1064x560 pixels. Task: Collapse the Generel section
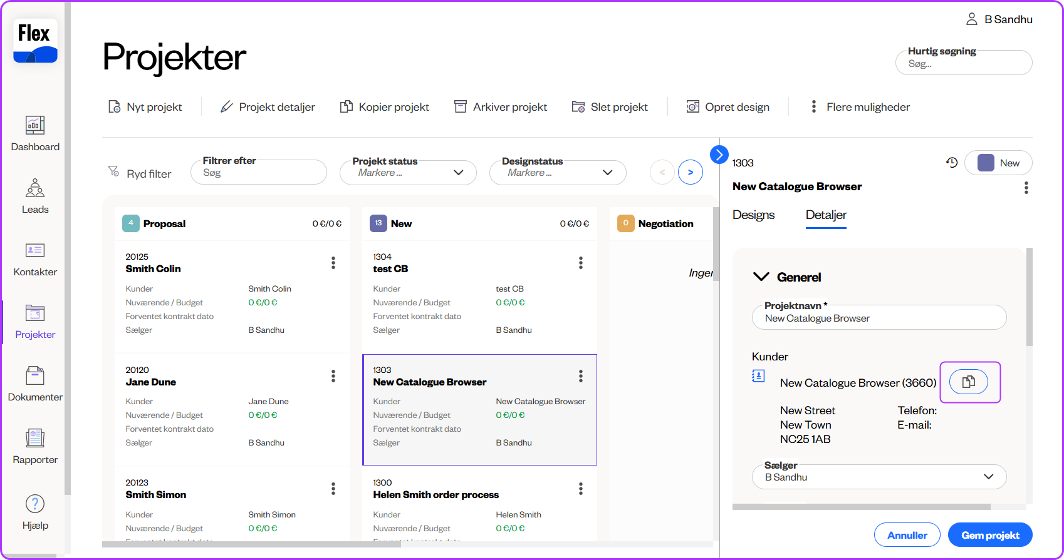pos(761,277)
